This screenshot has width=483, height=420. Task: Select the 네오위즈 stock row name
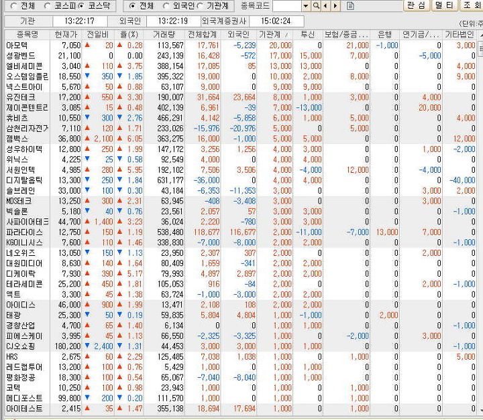coord(21,253)
